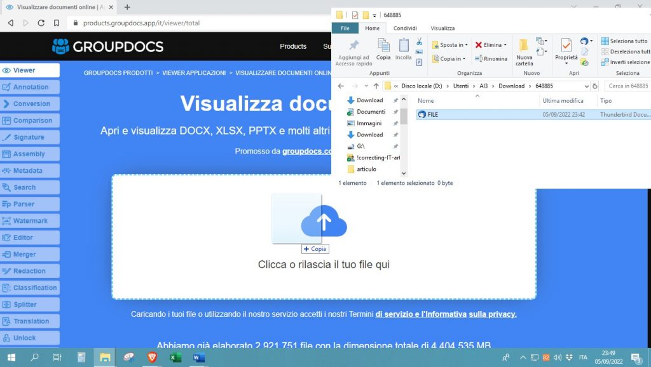The height and width of the screenshot is (367, 651).
Task: Go up one folder level with up arrow
Action: point(376,86)
